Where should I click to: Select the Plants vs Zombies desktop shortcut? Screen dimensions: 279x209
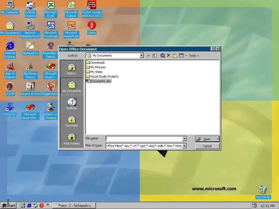coord(51,111)
